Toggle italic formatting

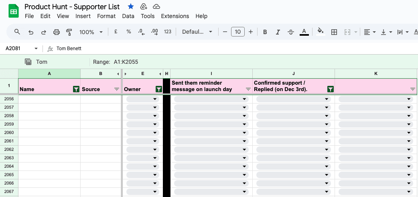[x=278, y=32]
